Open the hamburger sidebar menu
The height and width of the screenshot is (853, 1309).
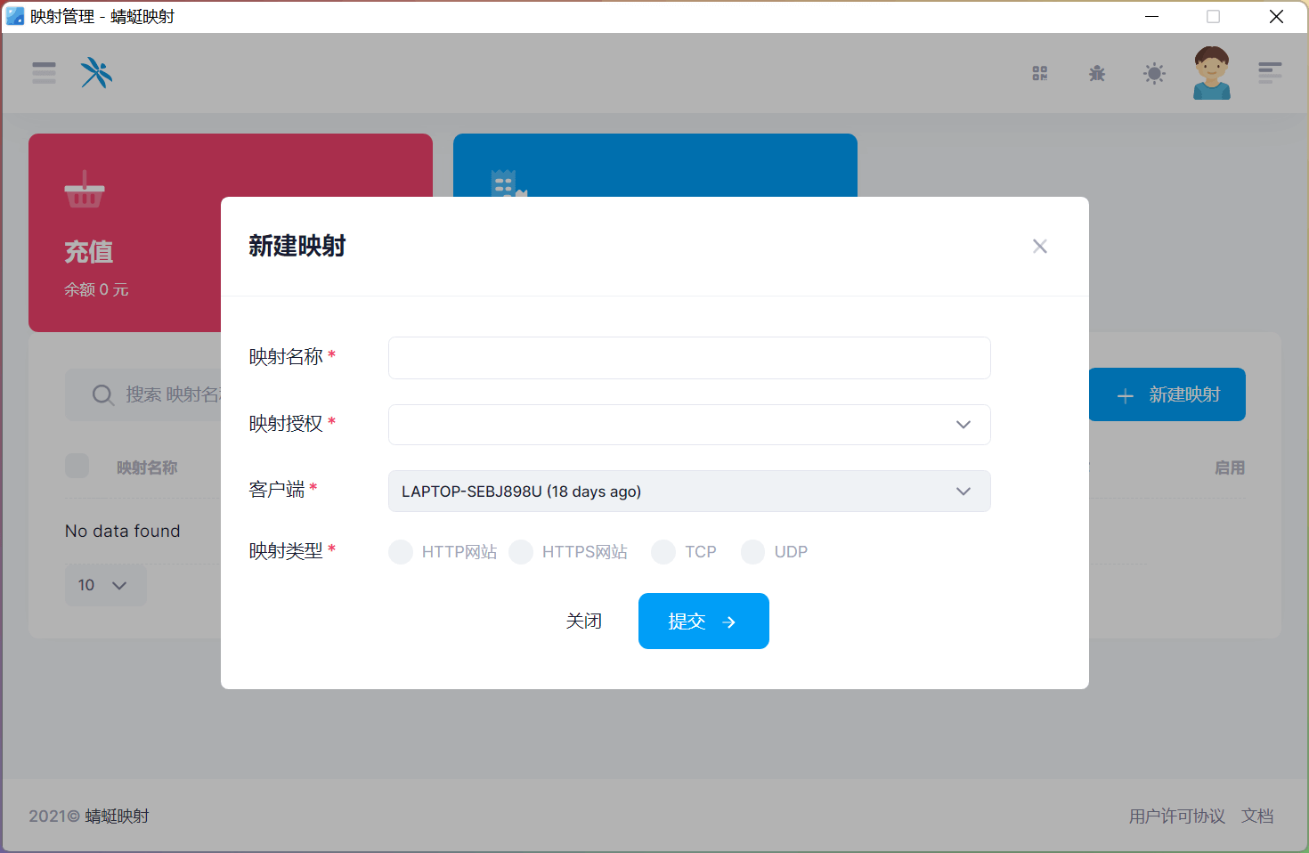[x=44, y=73]
